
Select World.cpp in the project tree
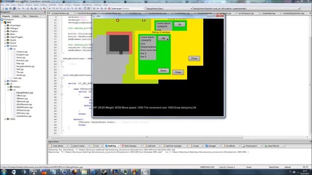pos(20,75)
